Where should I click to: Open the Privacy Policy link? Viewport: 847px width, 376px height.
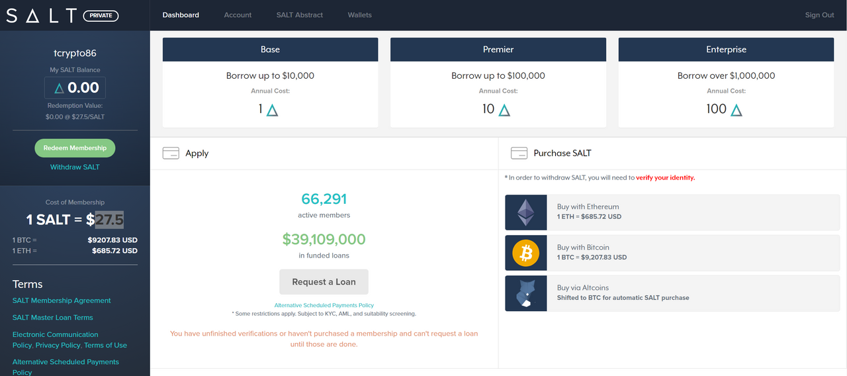pyautogui.click(x=58, y=346)
